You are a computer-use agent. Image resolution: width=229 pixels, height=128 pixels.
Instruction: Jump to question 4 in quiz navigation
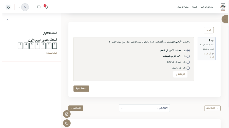point(37,46)
